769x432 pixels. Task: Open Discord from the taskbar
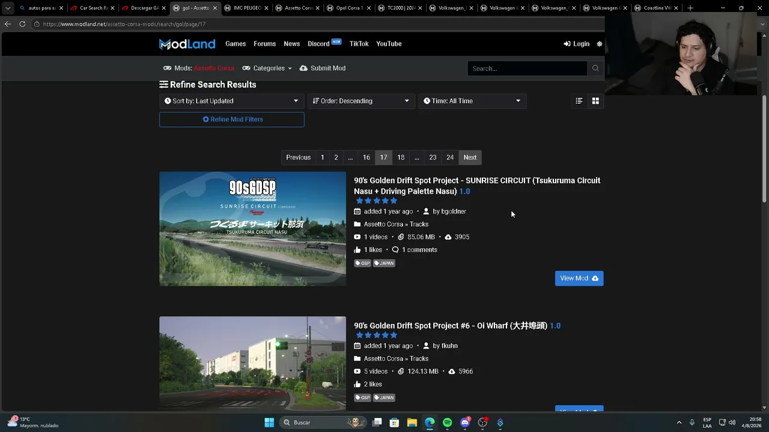[x=464, y=422]
